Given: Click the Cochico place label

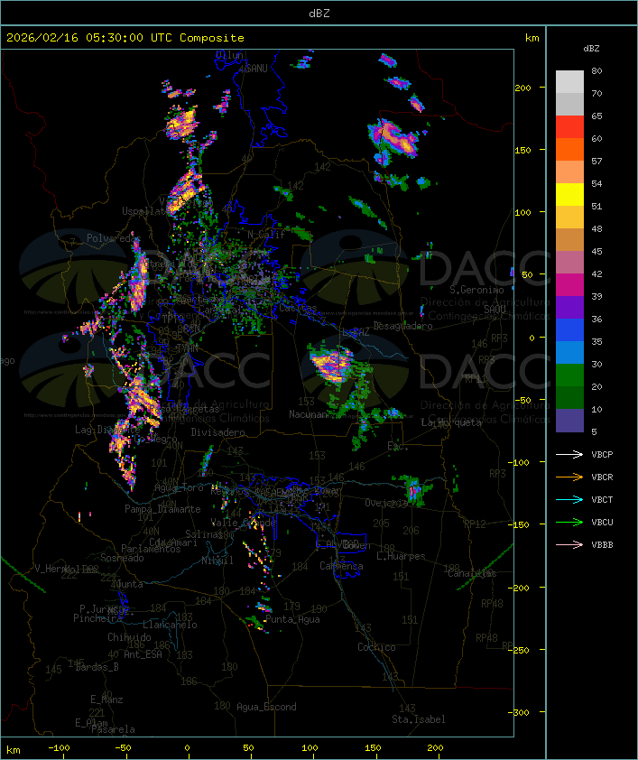Looking at the screenshot, I should [376, 647].
